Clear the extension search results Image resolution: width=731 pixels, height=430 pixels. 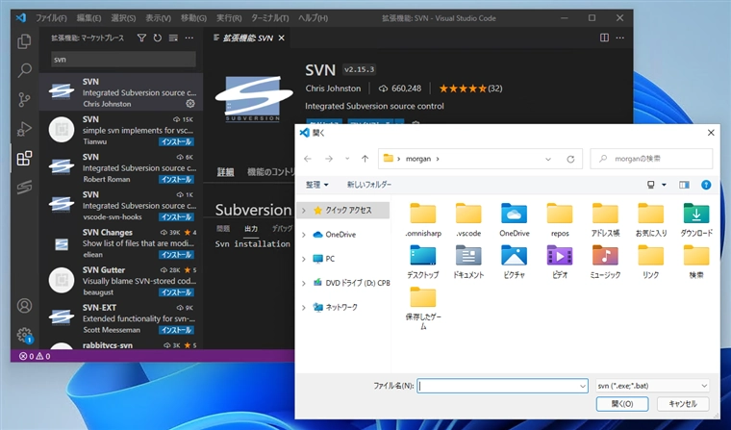click(173, 38)
